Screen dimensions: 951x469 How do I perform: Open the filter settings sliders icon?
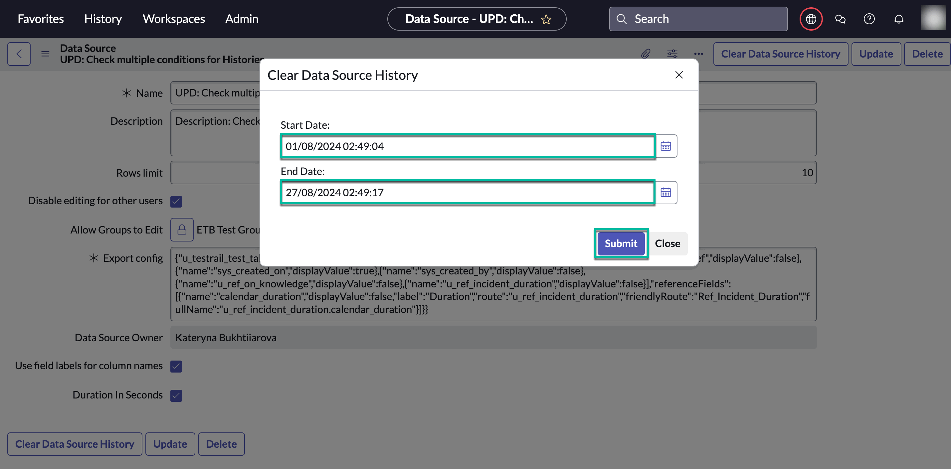tap(672, 54)
